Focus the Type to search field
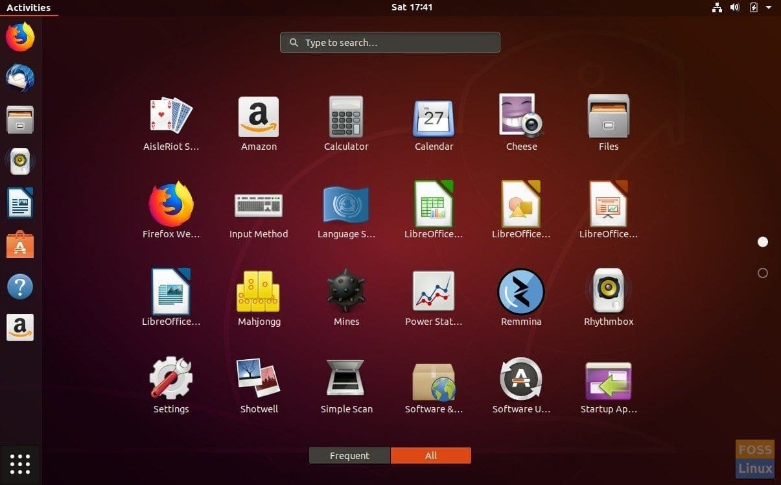The height and width of the screenshot is (485, 781). (390, 43)
